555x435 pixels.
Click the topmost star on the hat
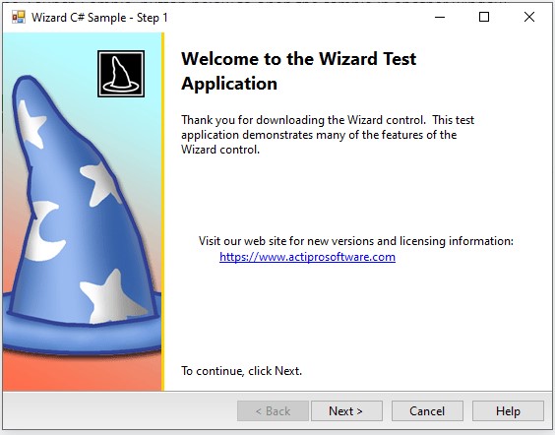coord(31,124)
